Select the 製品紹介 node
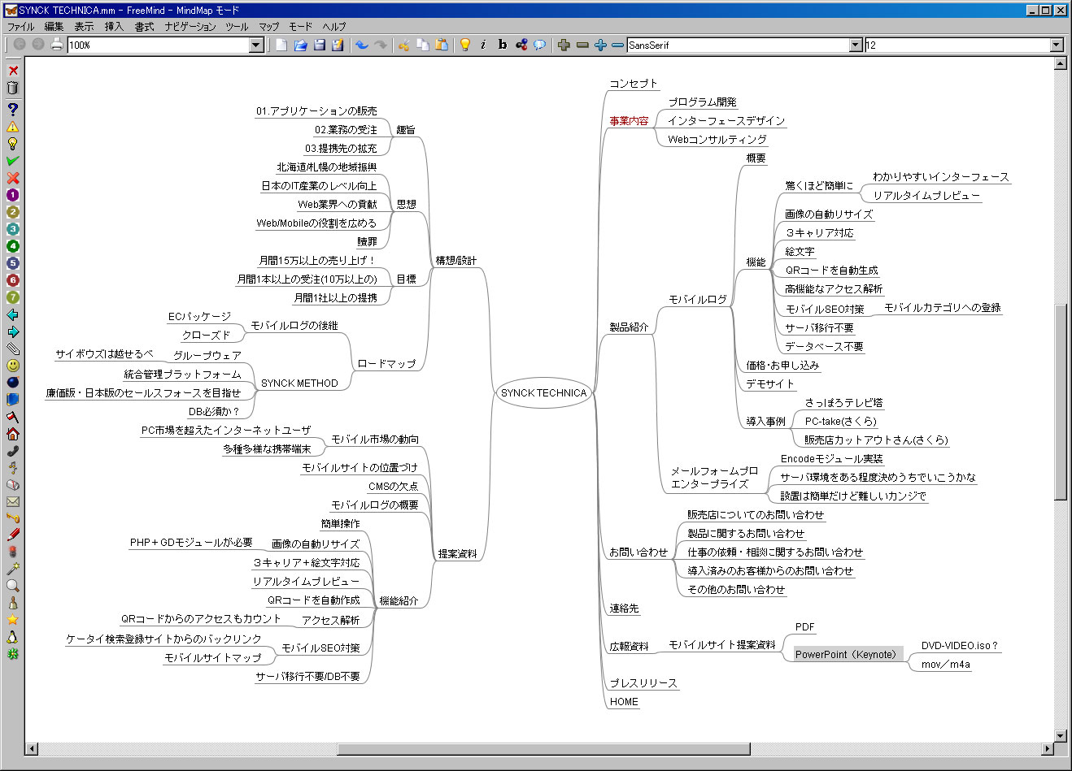1072x771 pixels. pos(630,327)
